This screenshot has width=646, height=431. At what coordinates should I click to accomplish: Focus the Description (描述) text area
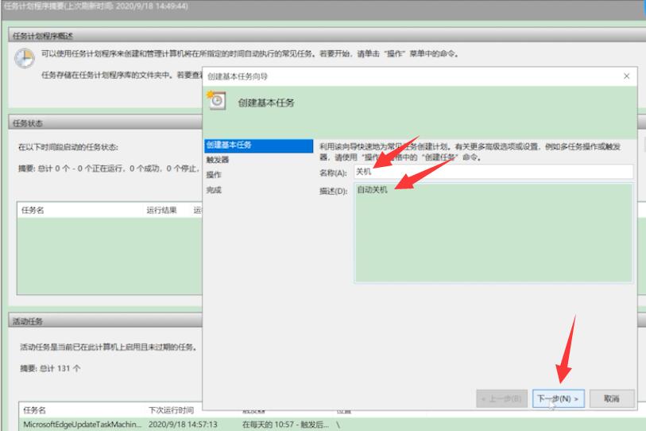493,233
